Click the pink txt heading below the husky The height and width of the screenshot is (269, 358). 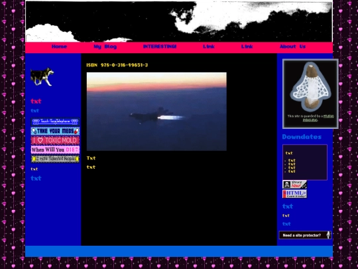tap(36, 101)
